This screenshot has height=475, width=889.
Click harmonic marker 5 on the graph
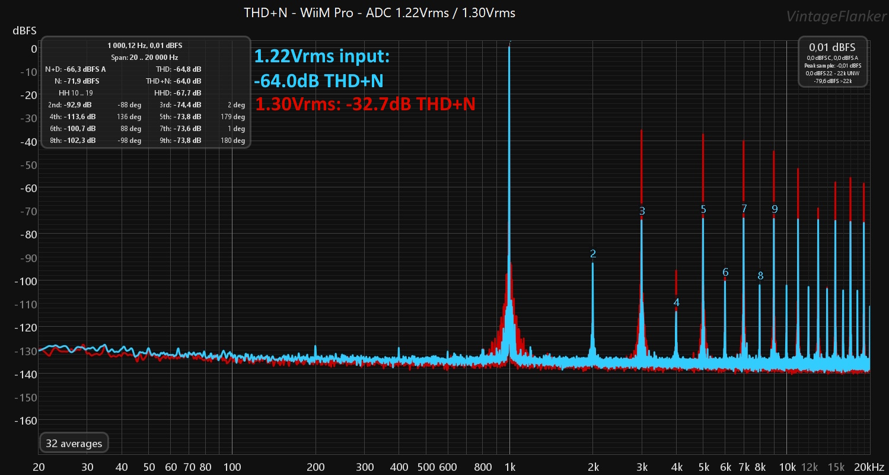703,209
